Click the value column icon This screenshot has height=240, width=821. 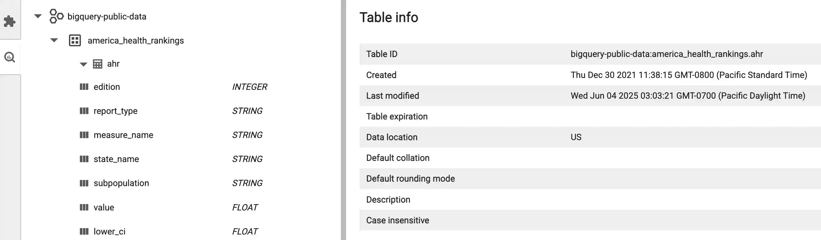pos(84,208)
